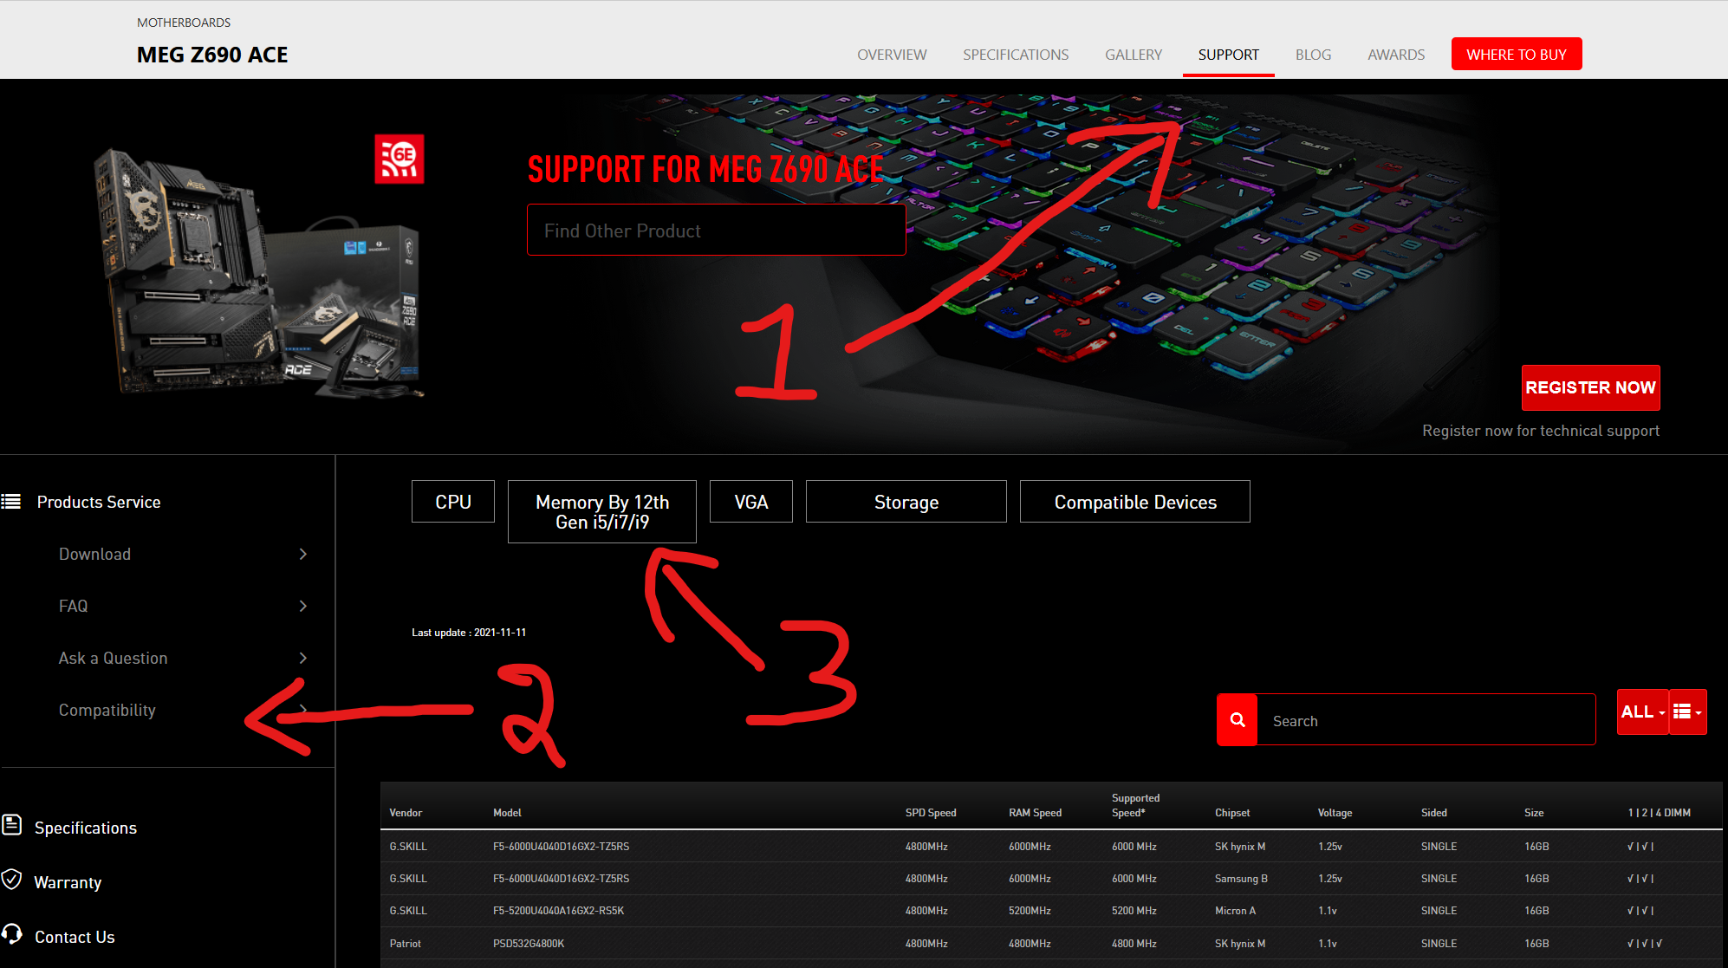Click the Contact Us headset icon
The width and height of the screenshot is (1728, 968).
coord(12,934)
